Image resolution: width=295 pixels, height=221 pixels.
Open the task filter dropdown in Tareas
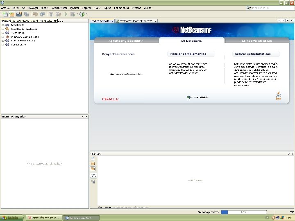pos(93,176)
